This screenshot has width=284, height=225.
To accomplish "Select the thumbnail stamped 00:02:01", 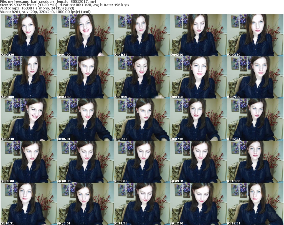I will pos(199,35).
